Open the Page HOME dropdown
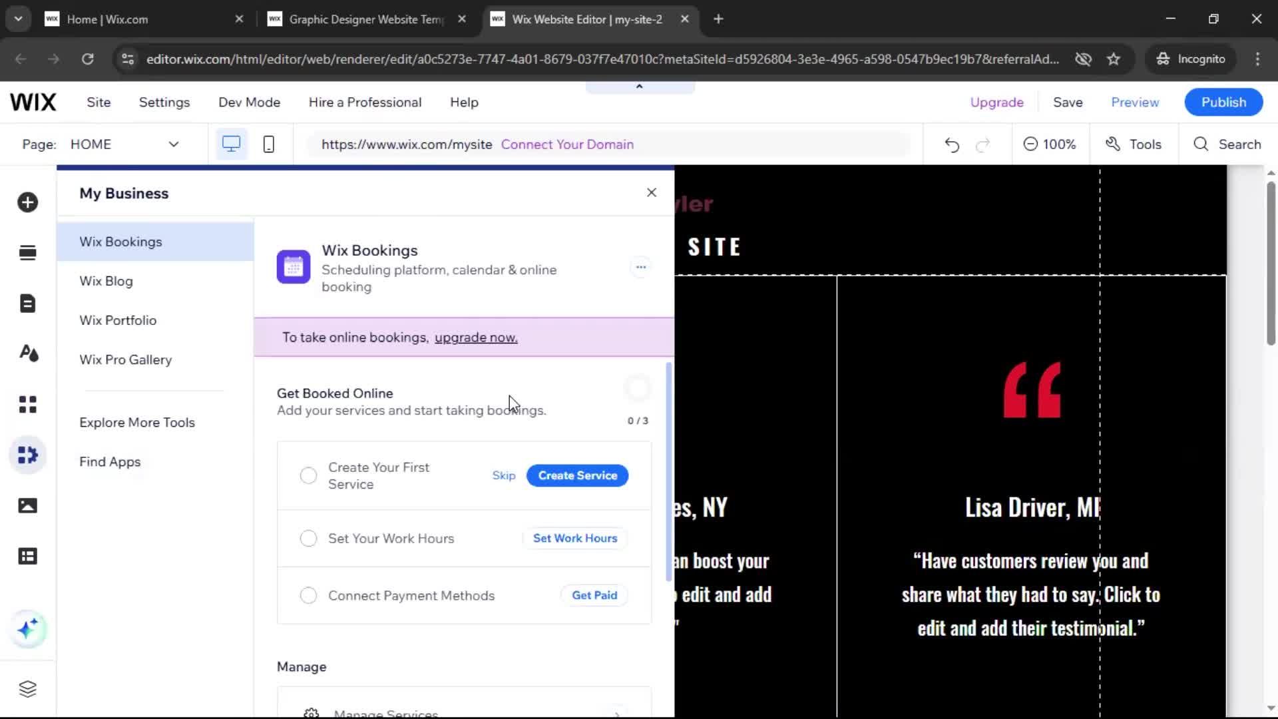The image size is (1278, 719). coord(124,144)
